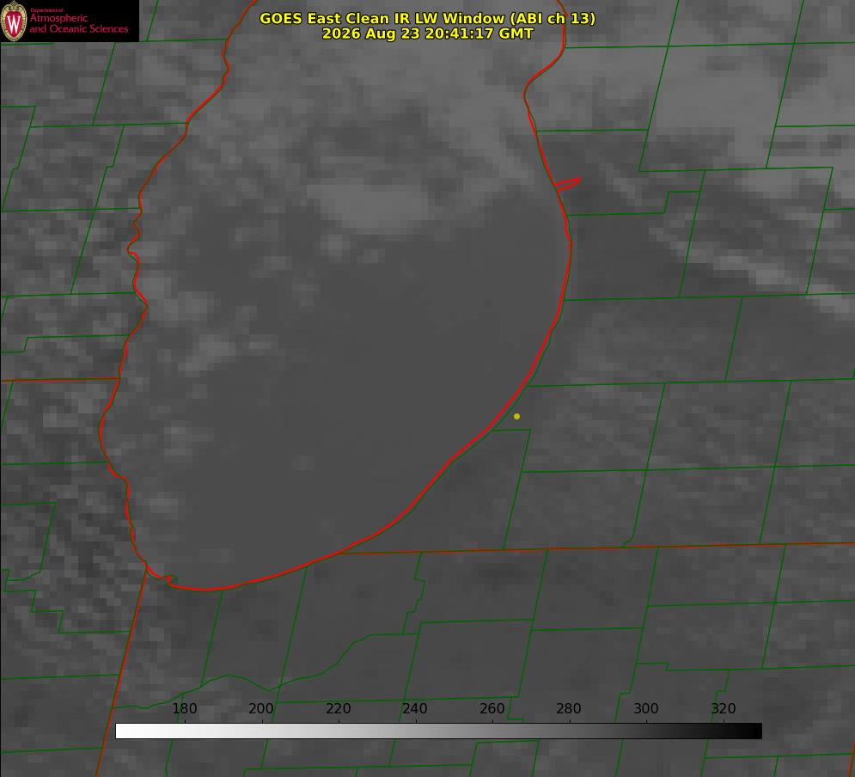Click the Atmospheric and Oceanic Sciences text
Image resolution: width=855 pixels, height=777 pixels.
coord(78,23)
